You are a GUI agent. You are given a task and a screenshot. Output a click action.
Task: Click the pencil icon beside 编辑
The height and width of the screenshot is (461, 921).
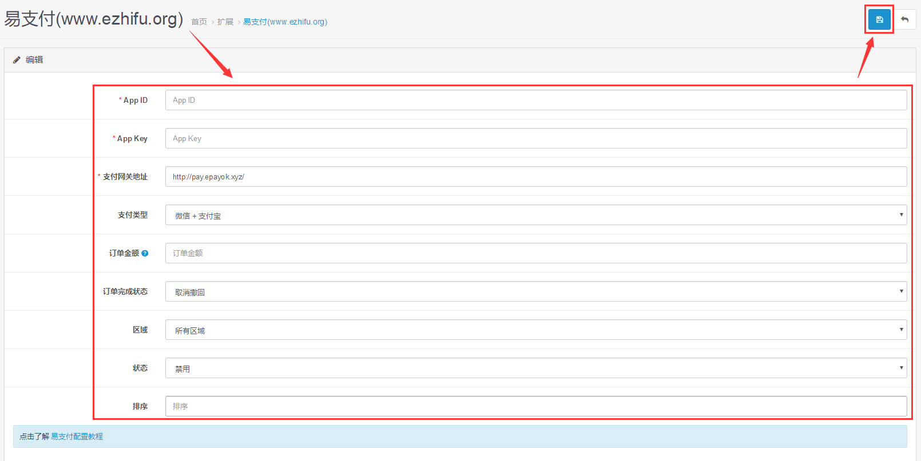(x=17, y=59)
